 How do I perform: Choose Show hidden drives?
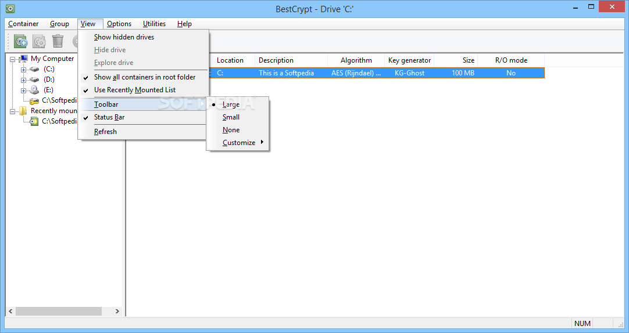[x=144, y=37]
